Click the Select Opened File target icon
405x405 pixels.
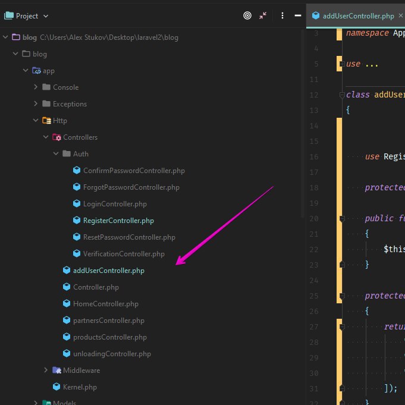tap(247, 15)
